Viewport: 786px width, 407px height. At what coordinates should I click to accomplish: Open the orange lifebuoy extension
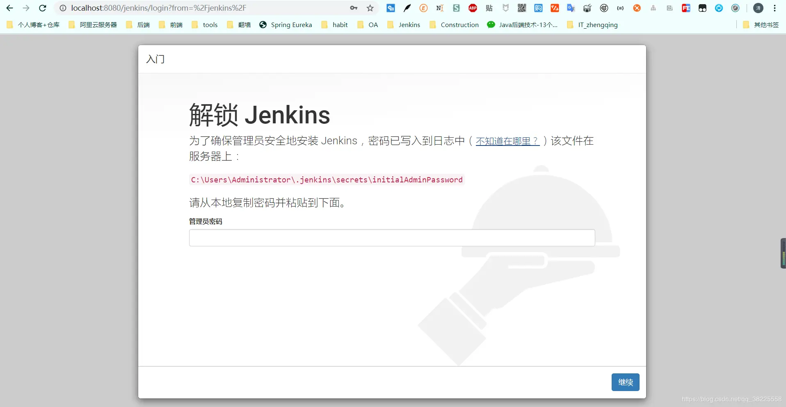tap(637, 8)
